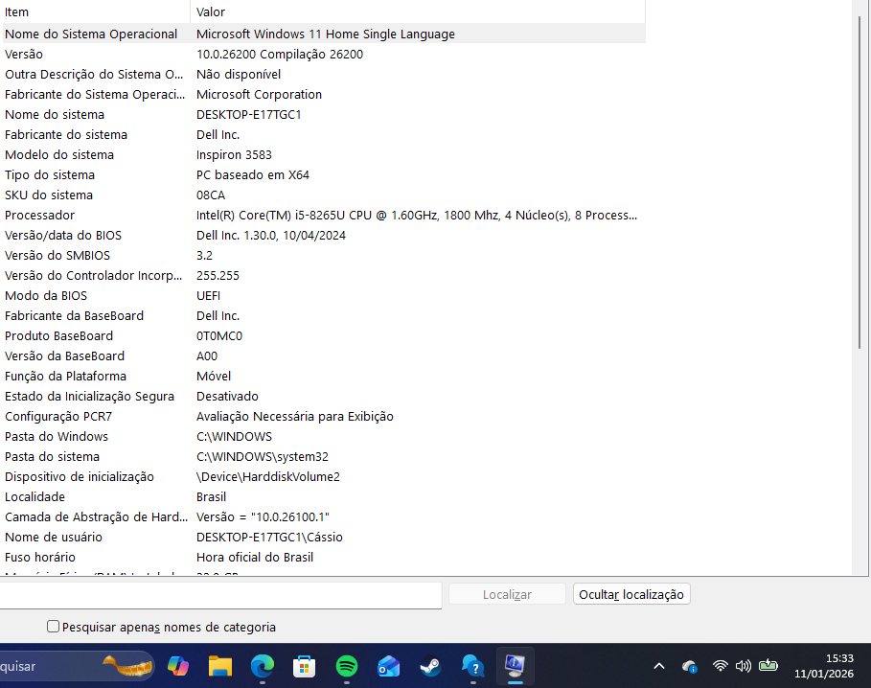Click the vertical scrollbar of the details list
The height and width of the screenshot is (688, 871).
click(860, 183)
